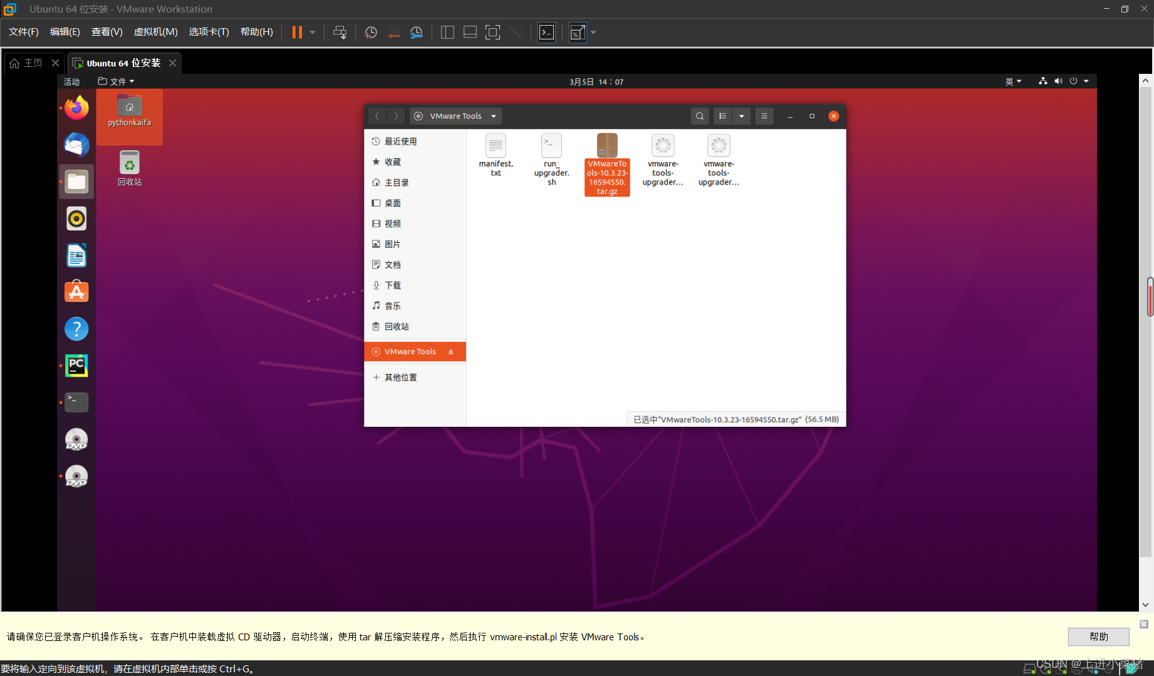Open the 虚拟机(M) menu
1154x676 pixels.
155,31
